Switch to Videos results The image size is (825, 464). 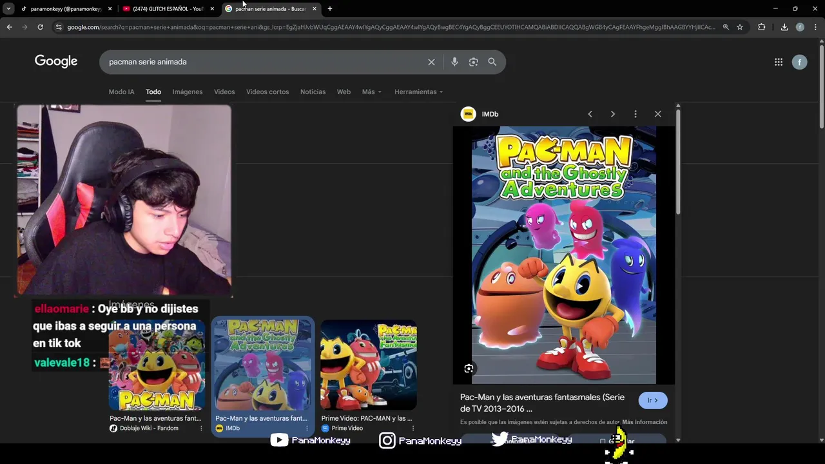coord(224,92)
